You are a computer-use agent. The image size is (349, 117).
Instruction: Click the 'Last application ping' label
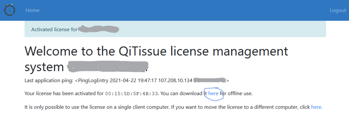(49, 81)
